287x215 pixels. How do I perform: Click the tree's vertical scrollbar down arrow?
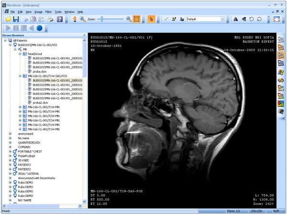pos(84,202)
